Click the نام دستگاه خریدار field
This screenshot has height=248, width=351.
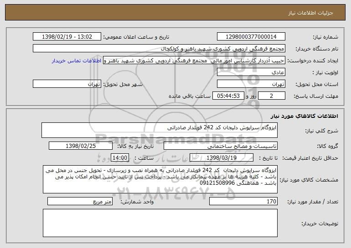159,49
